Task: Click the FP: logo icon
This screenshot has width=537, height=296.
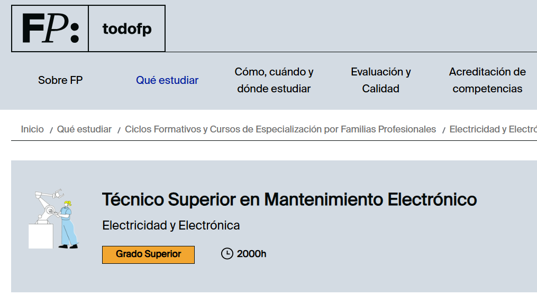Action: tap(50, 28)
